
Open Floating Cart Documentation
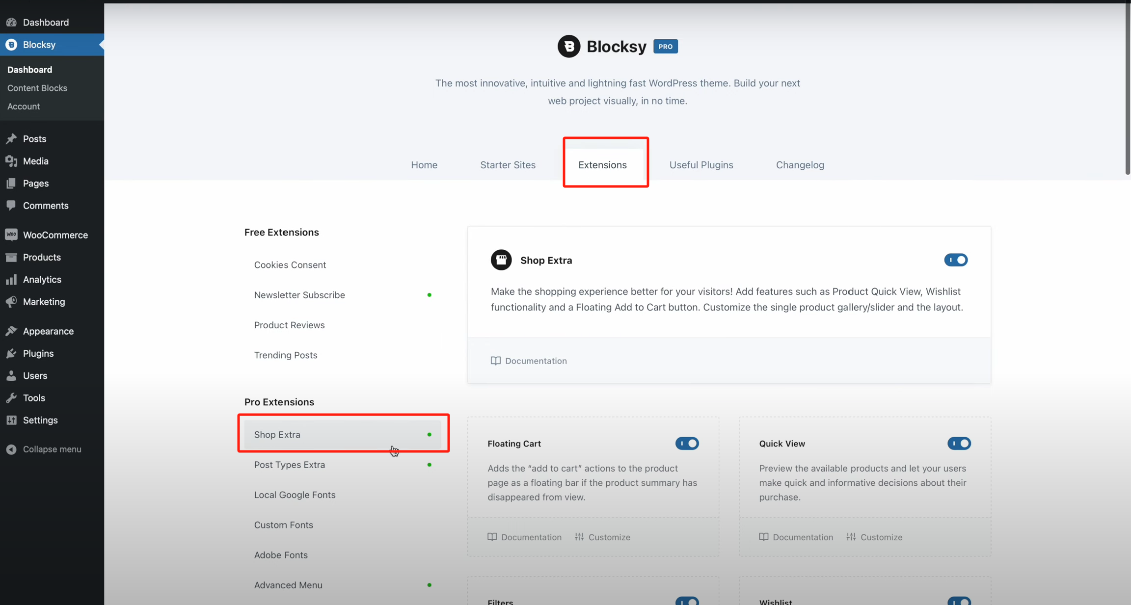point(524,537)
